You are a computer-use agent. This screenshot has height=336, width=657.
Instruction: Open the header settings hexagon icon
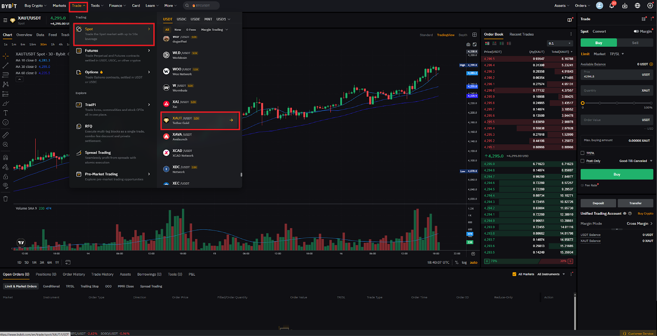point(650,6)
